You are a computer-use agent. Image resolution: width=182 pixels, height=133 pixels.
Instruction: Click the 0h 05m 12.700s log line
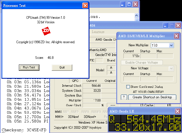[x=28, y=117]
